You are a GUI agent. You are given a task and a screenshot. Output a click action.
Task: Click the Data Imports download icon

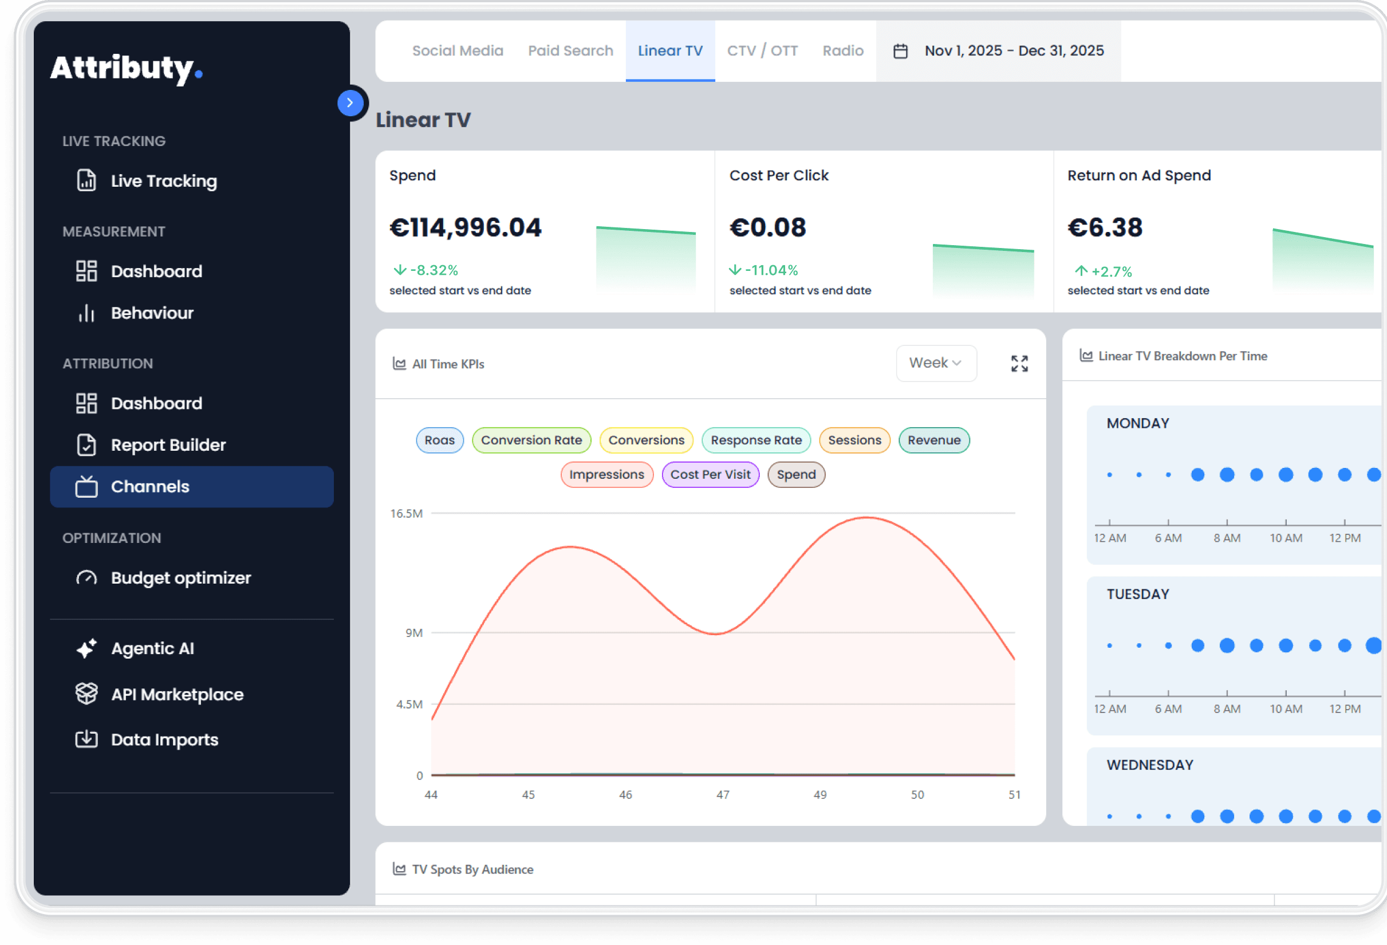click(86, 739)
